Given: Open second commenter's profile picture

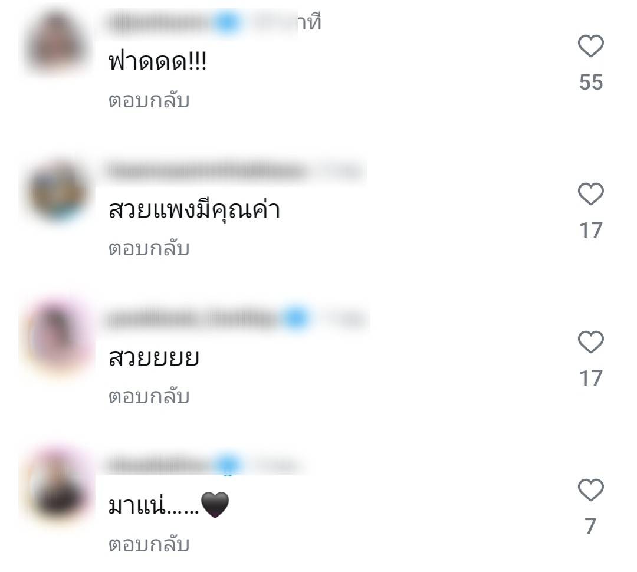Looking at the screenshot, I should click(58, 191).
